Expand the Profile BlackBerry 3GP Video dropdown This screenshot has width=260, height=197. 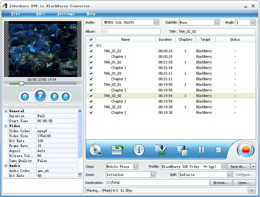(x=223, y=166)
